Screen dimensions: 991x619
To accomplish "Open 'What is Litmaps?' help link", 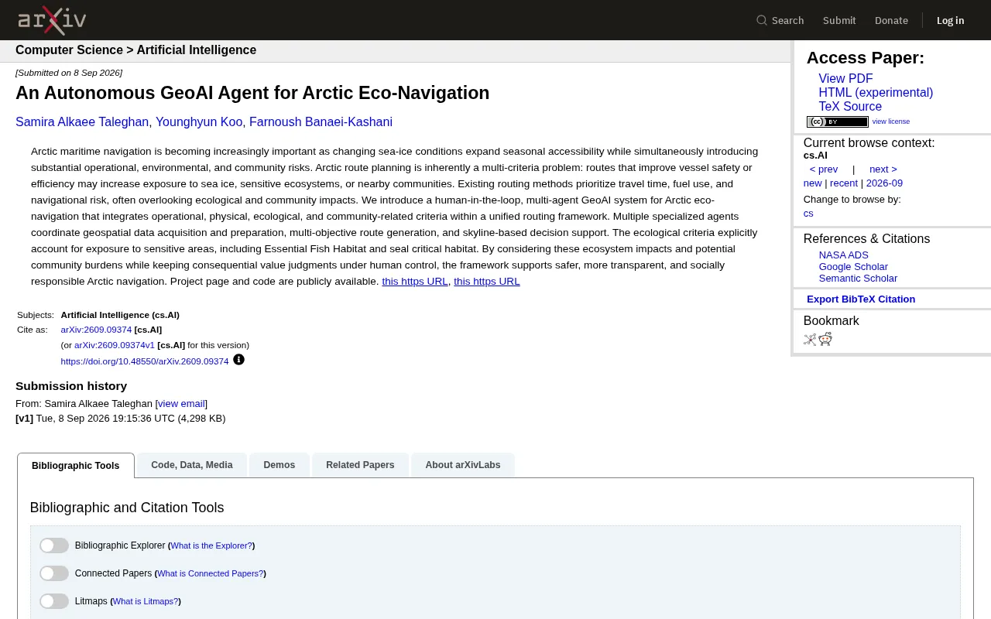I will coord(146,601).
